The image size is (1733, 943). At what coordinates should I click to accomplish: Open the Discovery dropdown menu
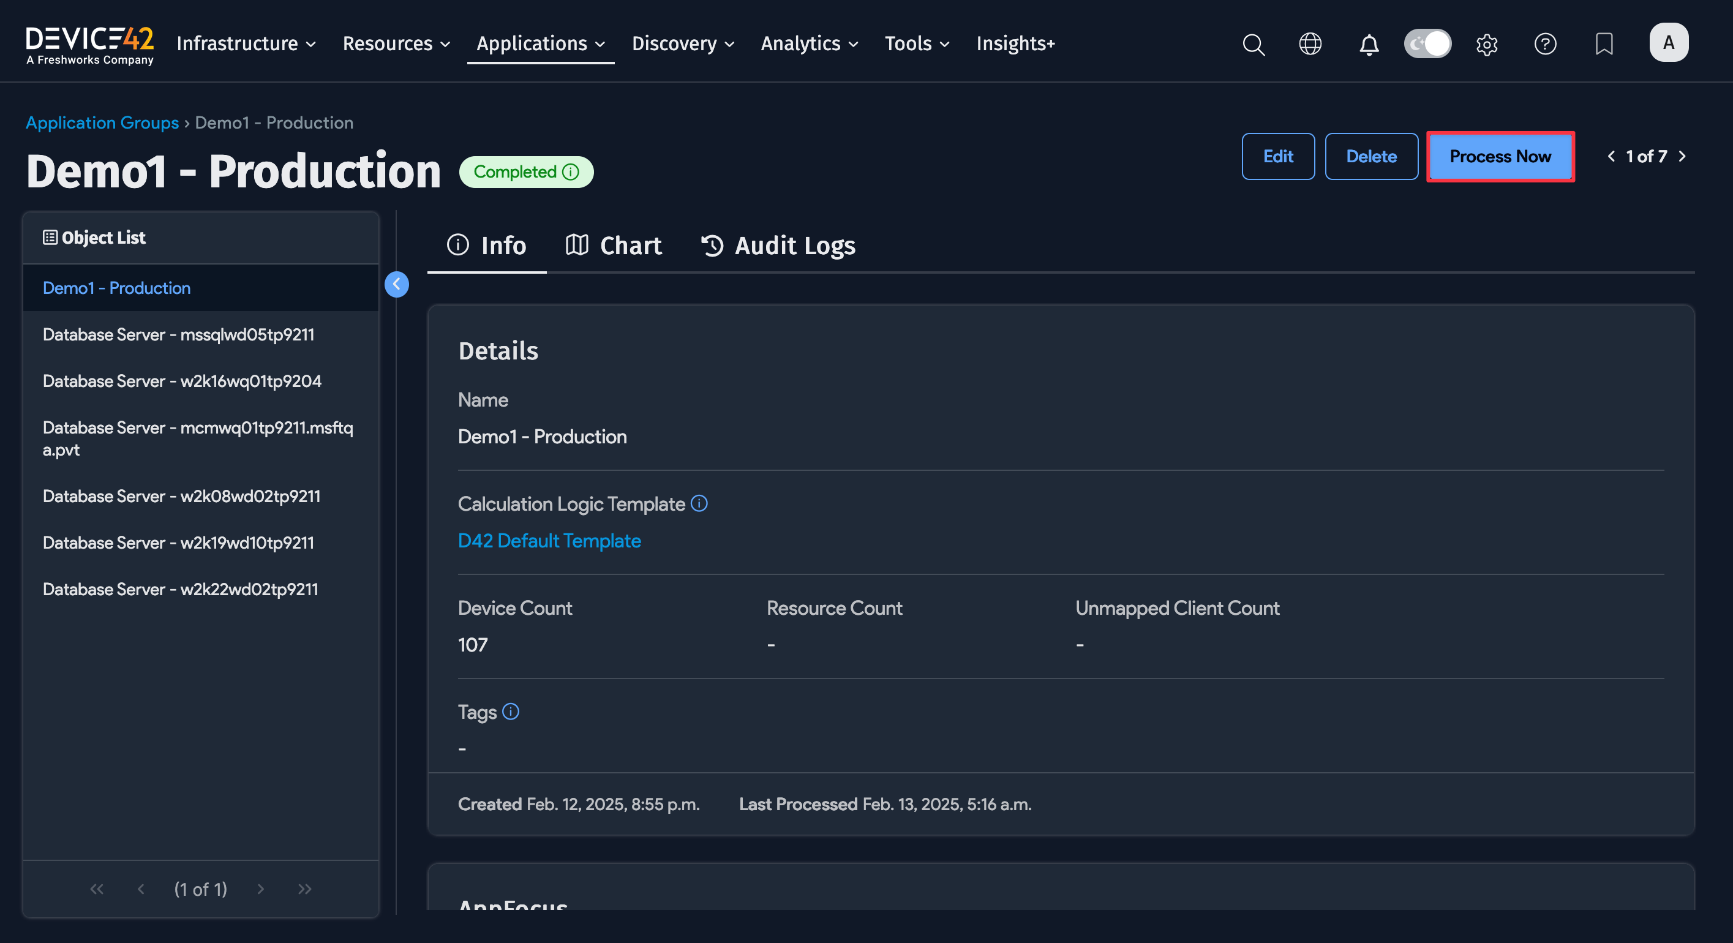[x=683, y=43]
